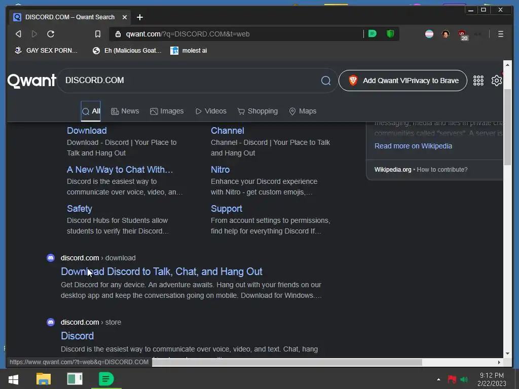Open File Explorer from the taskbar
This screenshot has width=519, height=389.
[44, 379]
